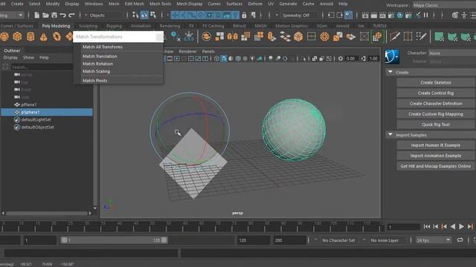Screen dimensions: 476x267
Task: Click the blue Hypershade circle icon
Action: [x=400, y=15]
